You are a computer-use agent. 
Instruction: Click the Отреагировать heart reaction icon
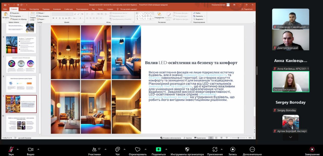pos(138,149)
